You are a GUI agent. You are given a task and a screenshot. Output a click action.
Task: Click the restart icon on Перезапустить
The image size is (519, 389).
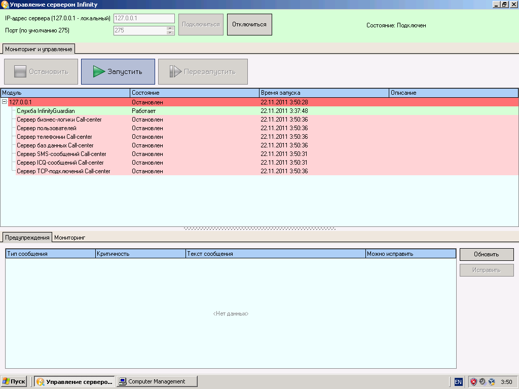pyautogui.click(x=175, y=71)
